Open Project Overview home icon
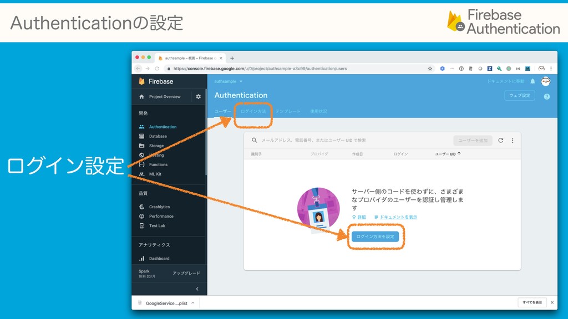568x319 pixels. [x=141, y=96]
